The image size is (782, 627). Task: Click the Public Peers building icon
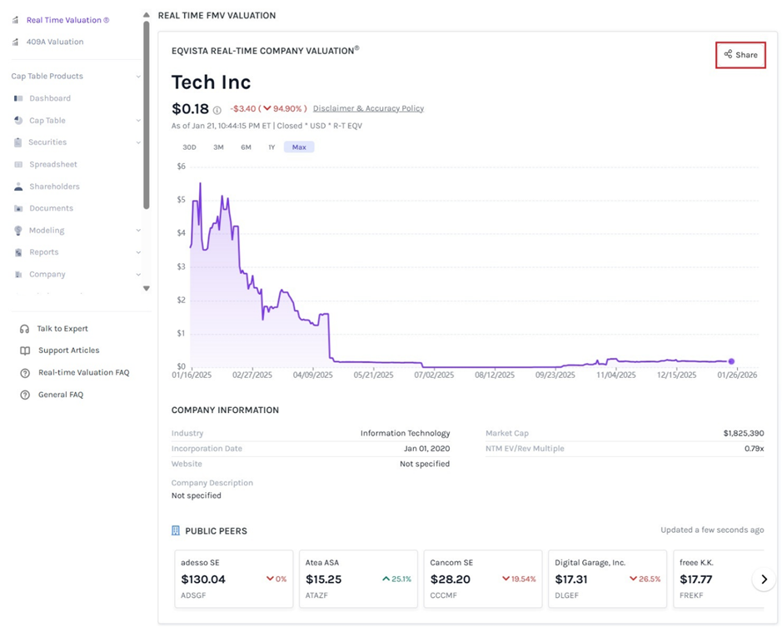pyautogui.click(x=176, y=530)
